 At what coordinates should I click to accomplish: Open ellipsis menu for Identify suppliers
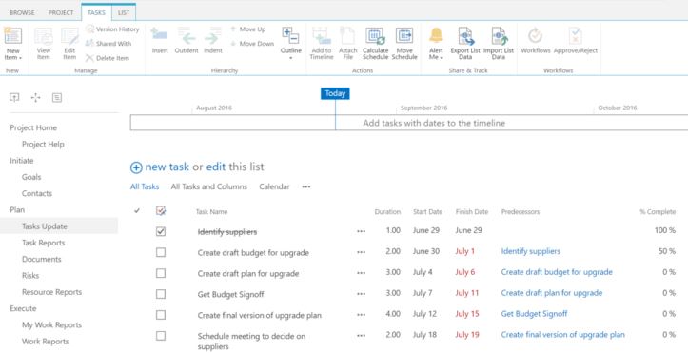click(361, 231)
